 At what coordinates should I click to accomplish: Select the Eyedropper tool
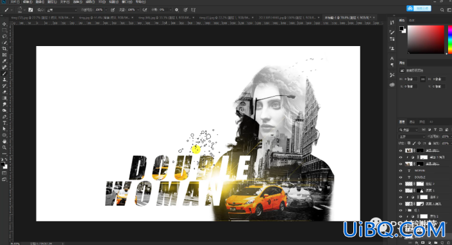[x=4, y=61]
